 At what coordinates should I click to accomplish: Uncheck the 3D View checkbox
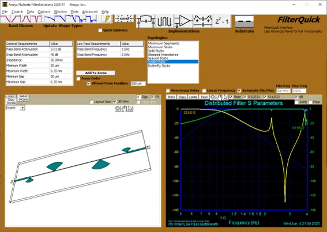tap(115, 101)
